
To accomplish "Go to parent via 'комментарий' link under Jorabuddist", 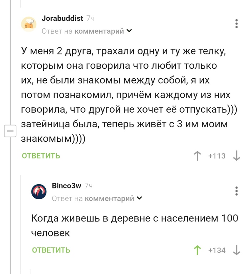I will [x=99, y=31].
